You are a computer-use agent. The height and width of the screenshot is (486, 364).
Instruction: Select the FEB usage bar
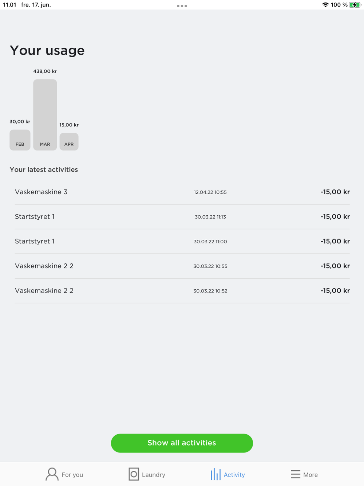coord(20,140)
